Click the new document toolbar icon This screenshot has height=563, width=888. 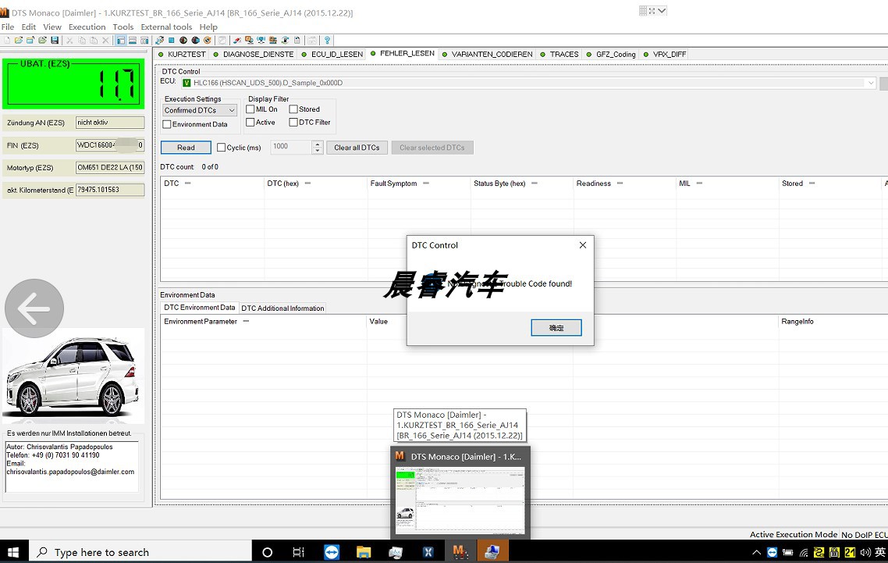tap(7, 41)
